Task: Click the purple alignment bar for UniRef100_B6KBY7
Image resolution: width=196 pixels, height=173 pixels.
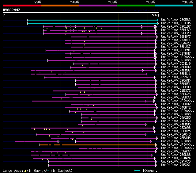Action: click(114, 37)
